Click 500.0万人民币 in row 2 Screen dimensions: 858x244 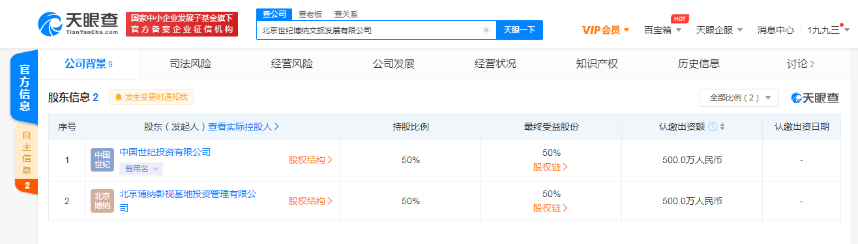point(692,201)
